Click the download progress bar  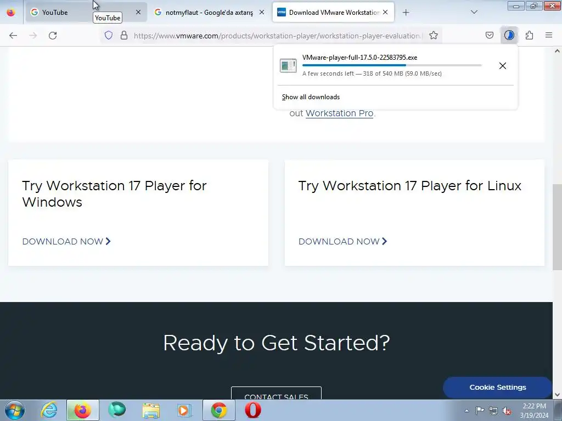392,65
